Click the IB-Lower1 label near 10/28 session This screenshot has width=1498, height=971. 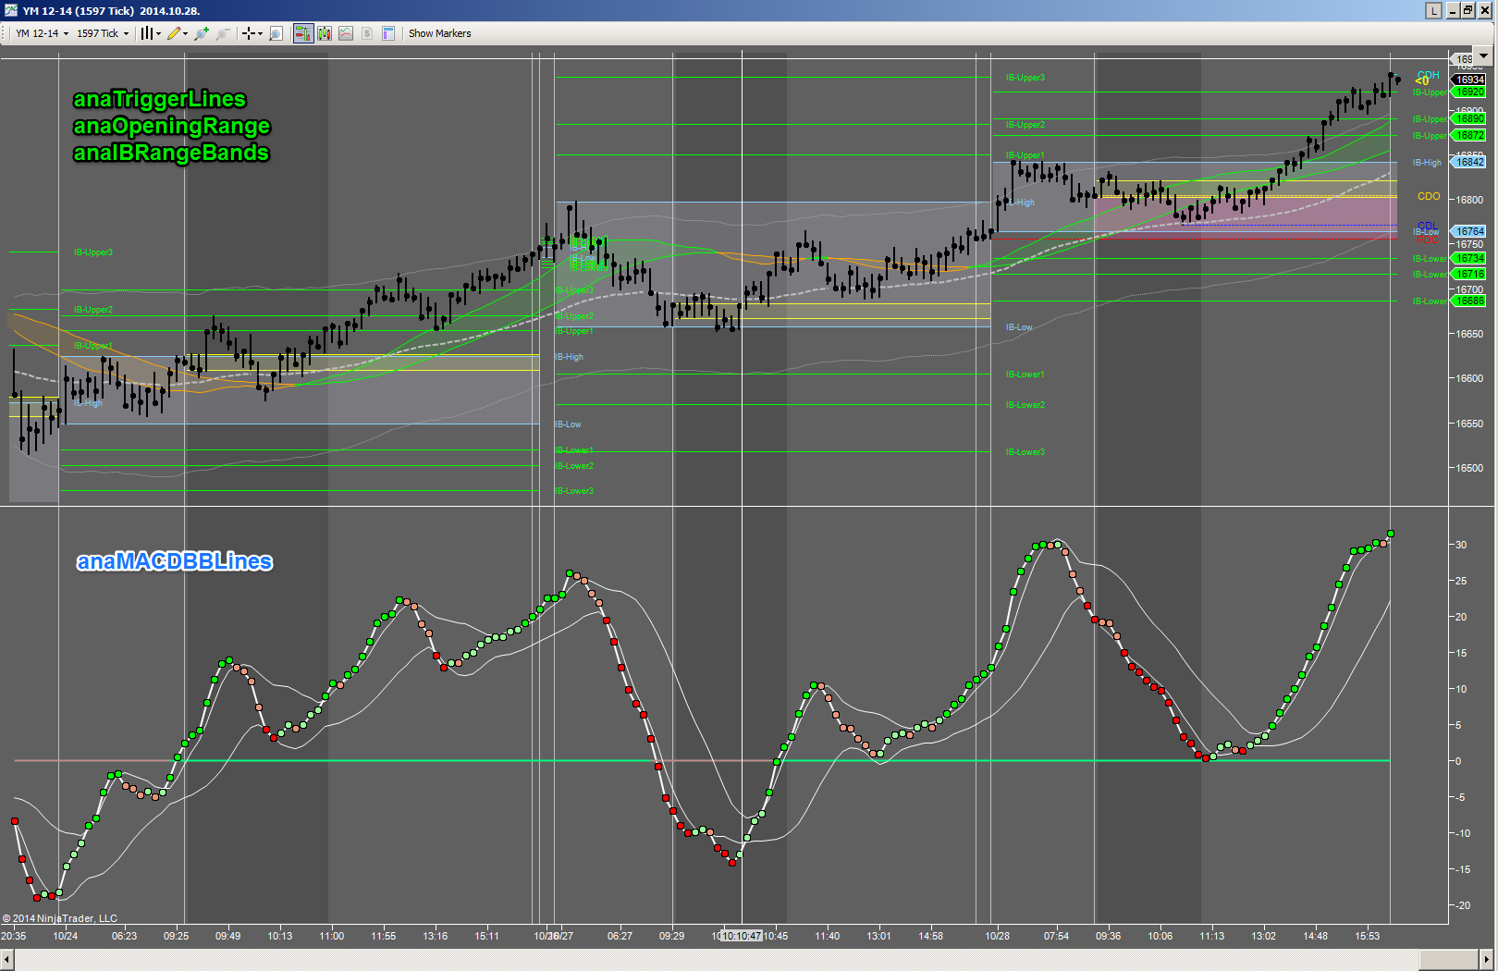1025,375
